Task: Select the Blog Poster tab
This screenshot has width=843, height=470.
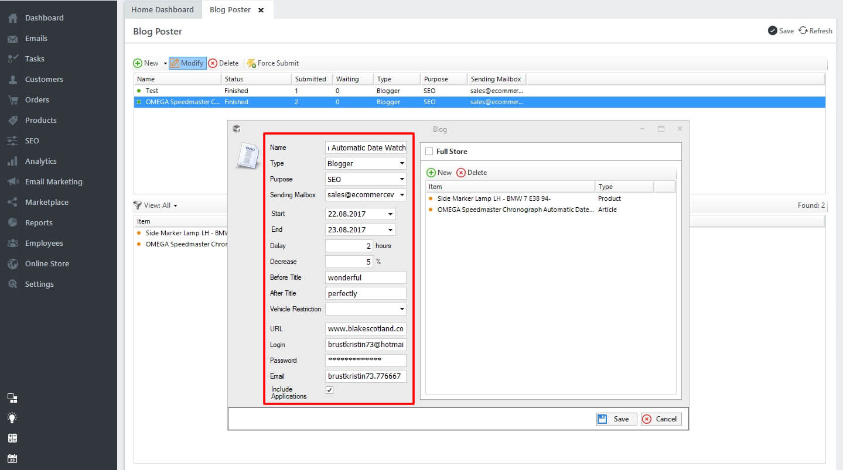Action: [x=230, y=9]
